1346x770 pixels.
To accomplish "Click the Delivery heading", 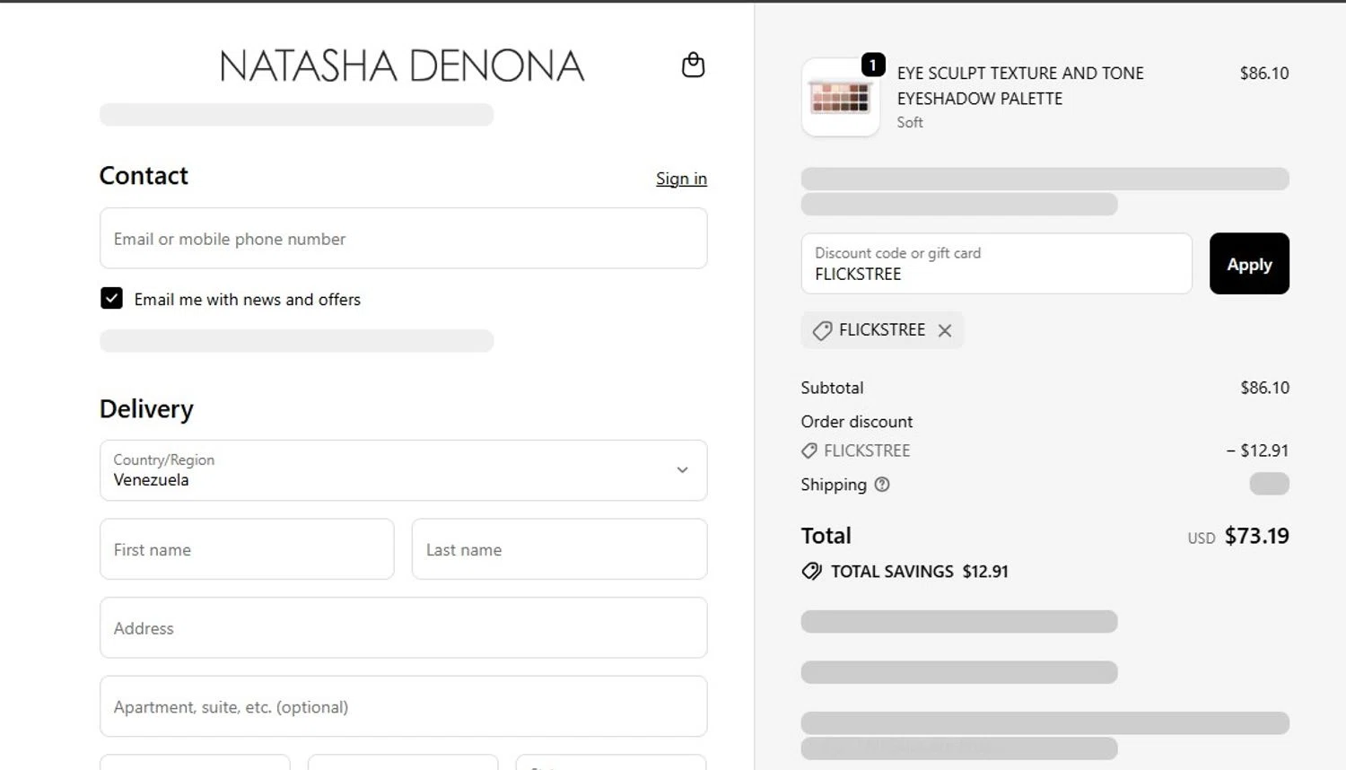I will (146, 409).
